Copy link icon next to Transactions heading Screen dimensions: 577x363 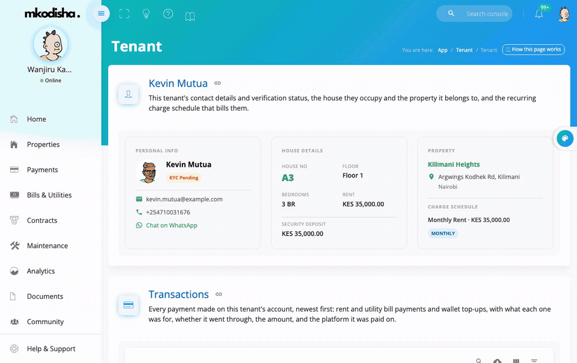[x=218, y=294]
